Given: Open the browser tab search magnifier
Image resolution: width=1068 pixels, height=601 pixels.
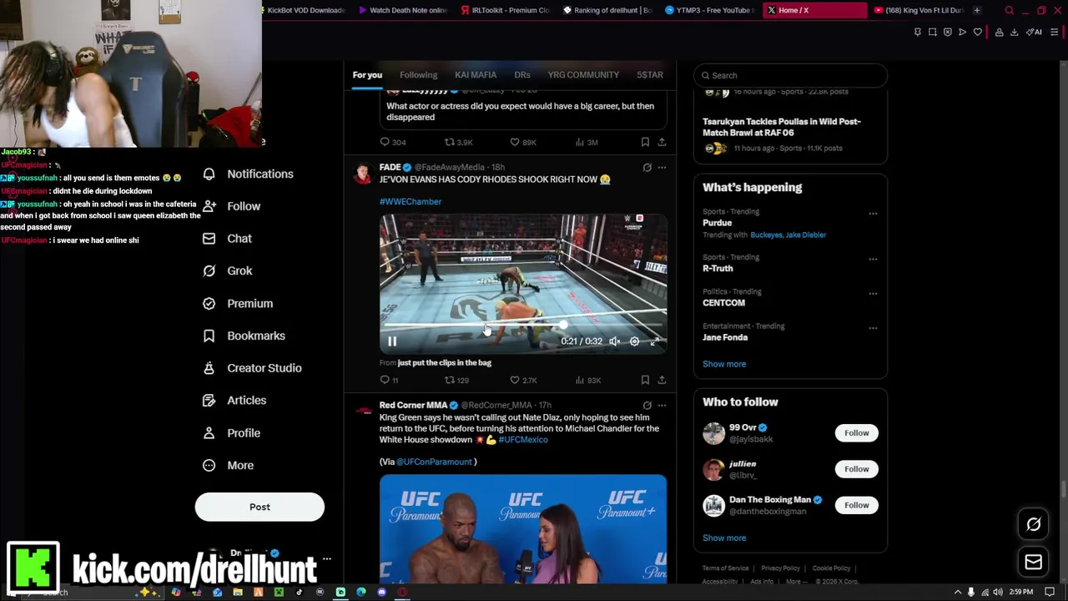Looking at the screenshot, I should point(1009,10).
